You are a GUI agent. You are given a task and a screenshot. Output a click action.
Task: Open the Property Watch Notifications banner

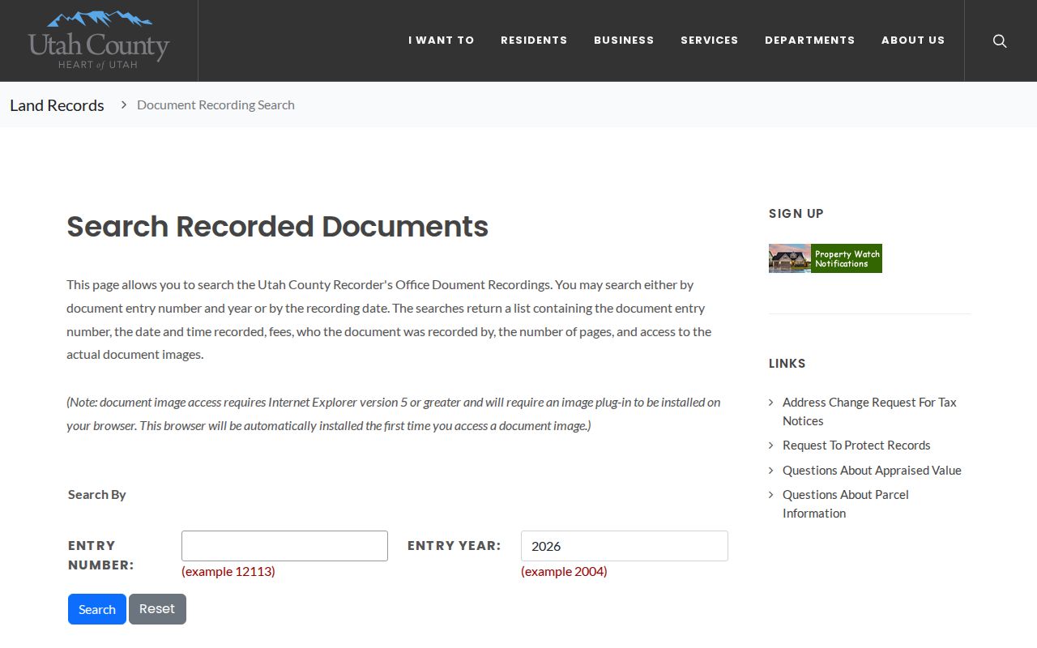point(825,258)
